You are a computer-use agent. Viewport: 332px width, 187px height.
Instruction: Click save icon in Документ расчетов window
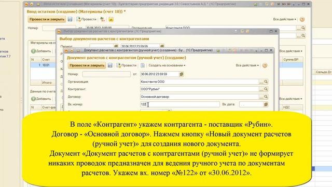click(x=110, y=65)
